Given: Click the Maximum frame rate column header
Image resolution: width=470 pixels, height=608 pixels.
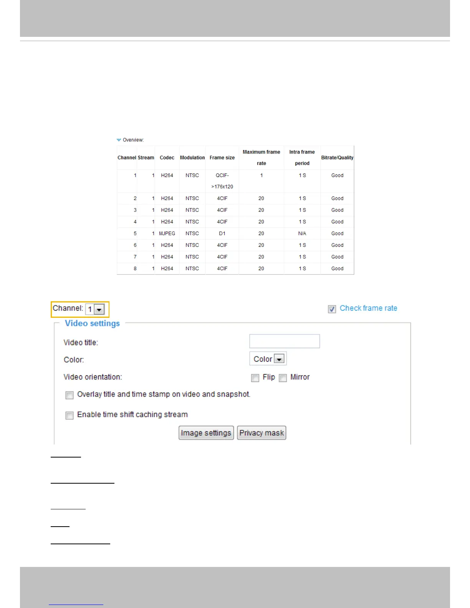Looking at the screenshot, I should pos(261,158).
